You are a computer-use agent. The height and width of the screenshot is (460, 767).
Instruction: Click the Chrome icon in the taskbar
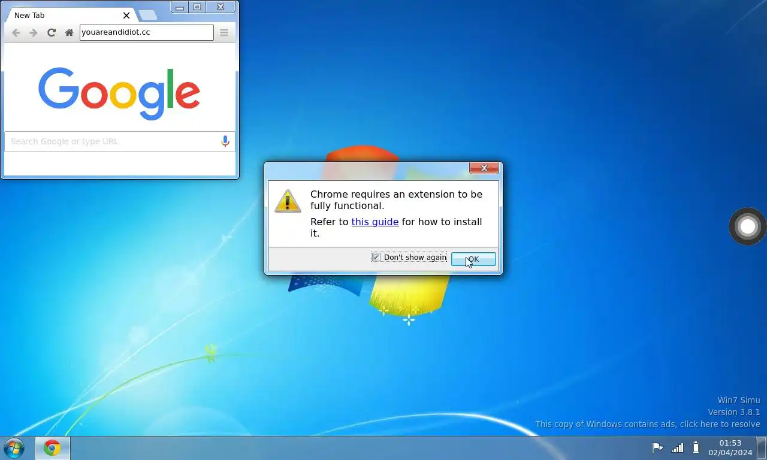pyautogui.click(x=52, y=448)
